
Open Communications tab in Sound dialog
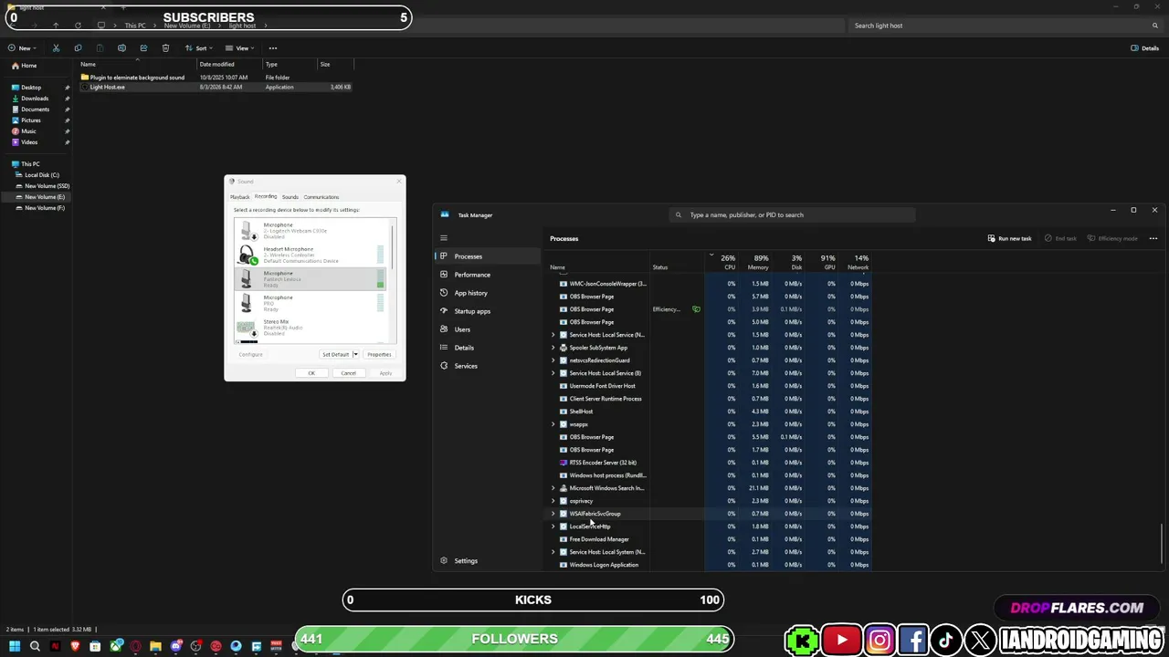(321, 197)
